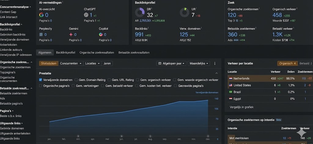Click calendar icon in Afgelopen jaar selector
Screen dimensions: 313x144
tap(160, 63)
